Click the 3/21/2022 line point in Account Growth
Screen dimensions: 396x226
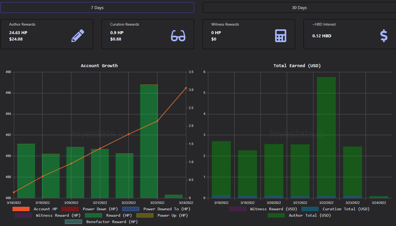(x=100, y=148)
